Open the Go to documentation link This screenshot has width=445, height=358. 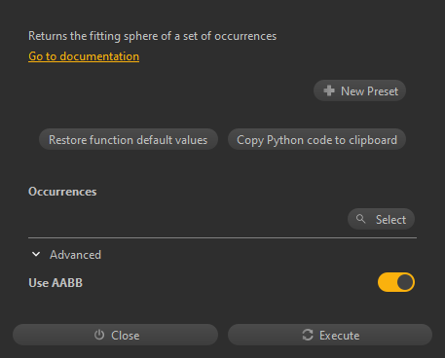(84, 56)
